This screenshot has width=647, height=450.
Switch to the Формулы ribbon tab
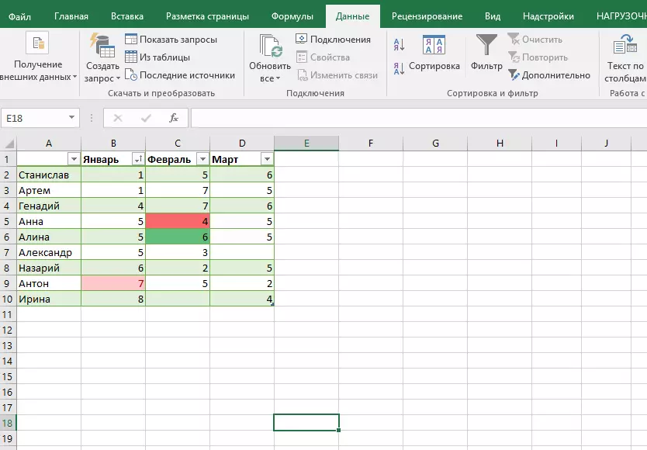[x=292, y=16]
